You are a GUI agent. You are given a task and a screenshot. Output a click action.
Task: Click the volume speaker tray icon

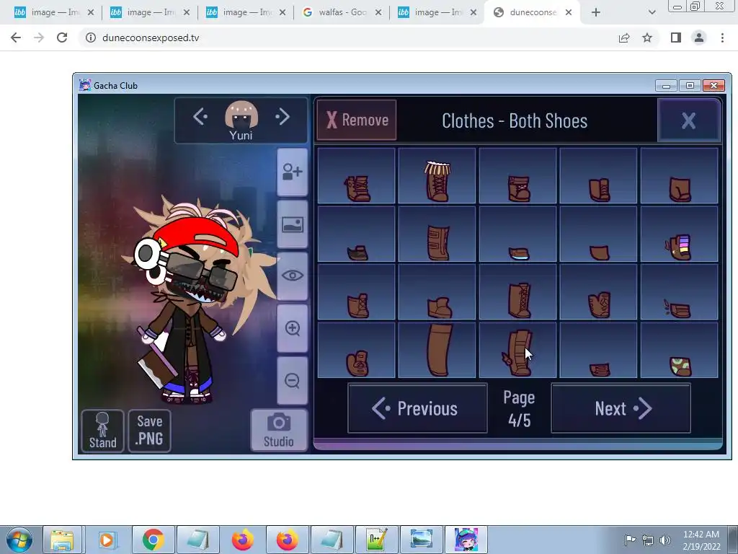(665, 540)
